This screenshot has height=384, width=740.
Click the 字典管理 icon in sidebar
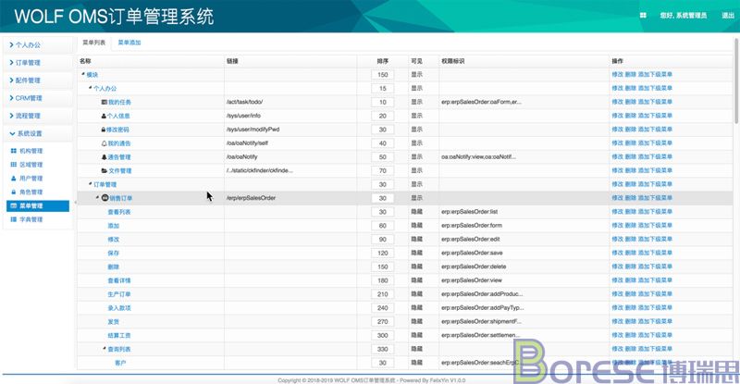pos(13,219)
